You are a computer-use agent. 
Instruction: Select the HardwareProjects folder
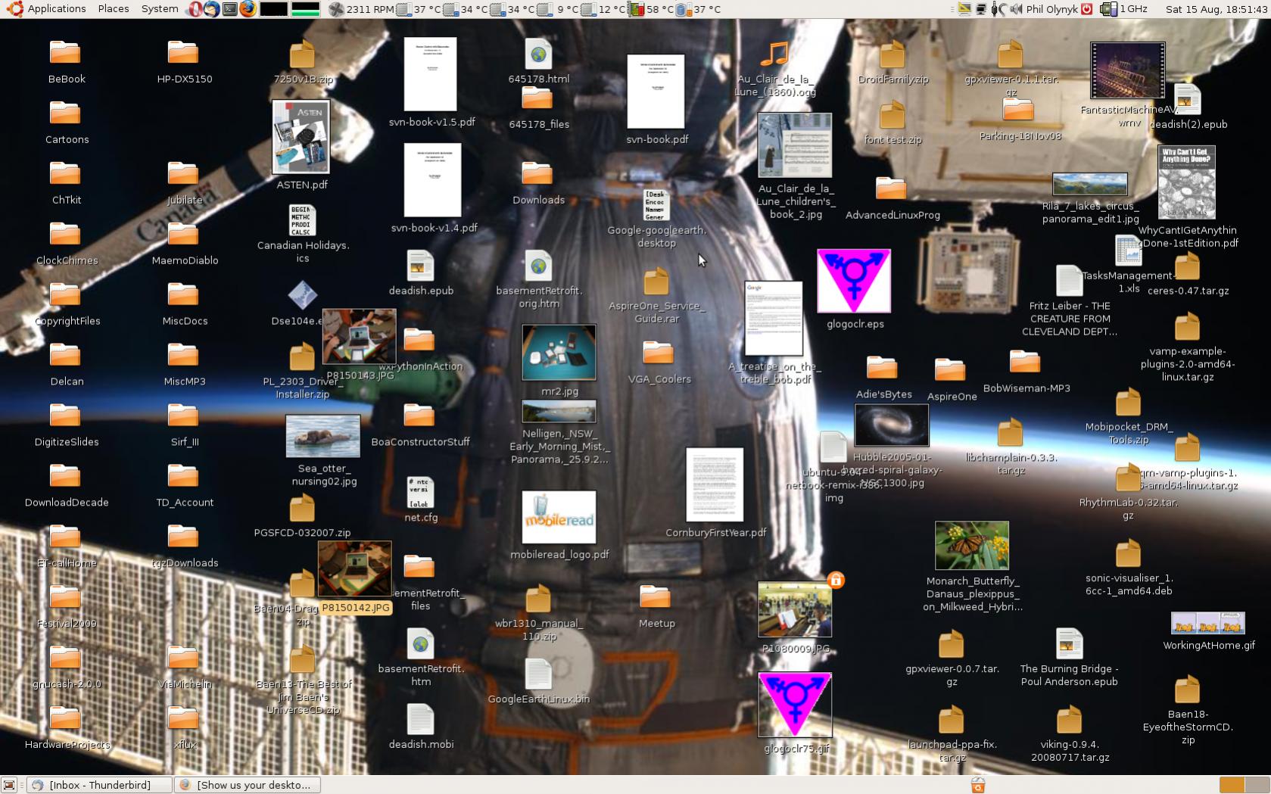66,727
